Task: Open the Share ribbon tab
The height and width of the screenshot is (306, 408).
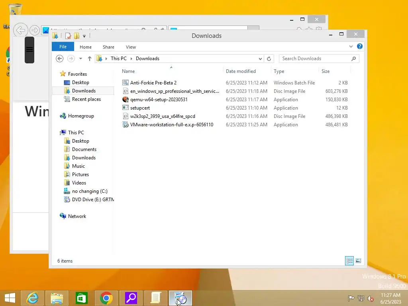Action: click(x=108, y=47)
